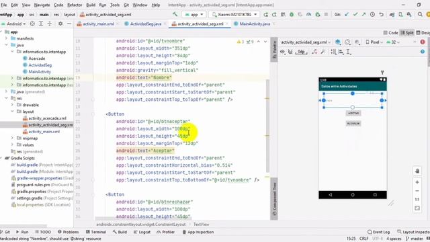The width and height of the screenshot is (430, 242).
Task: Open the API 32 version dropdown
Action: click(x=393, y=42)
